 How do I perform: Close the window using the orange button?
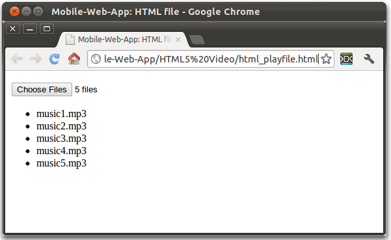14,12
